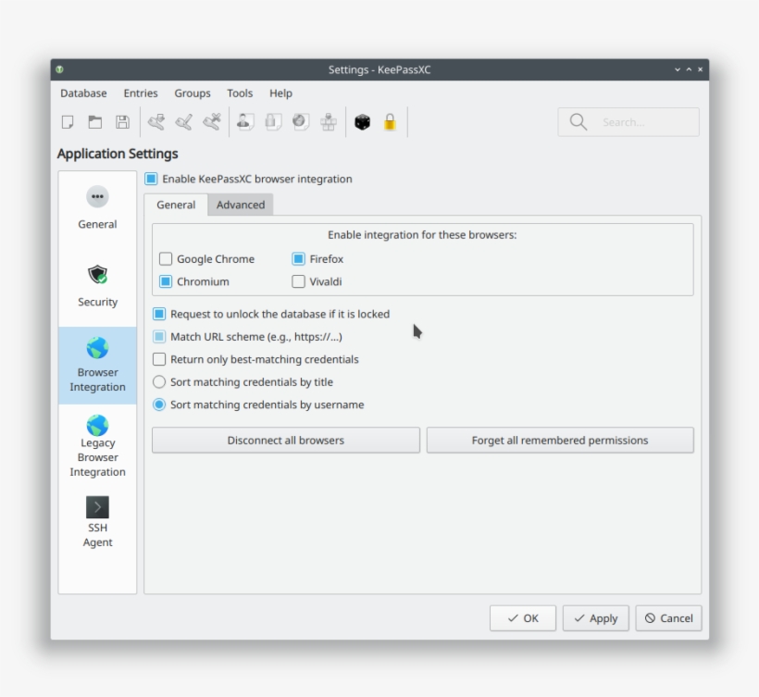Screen dimensions: 759x697
Task: Click inside the Search field
Action: pos(634,121)
